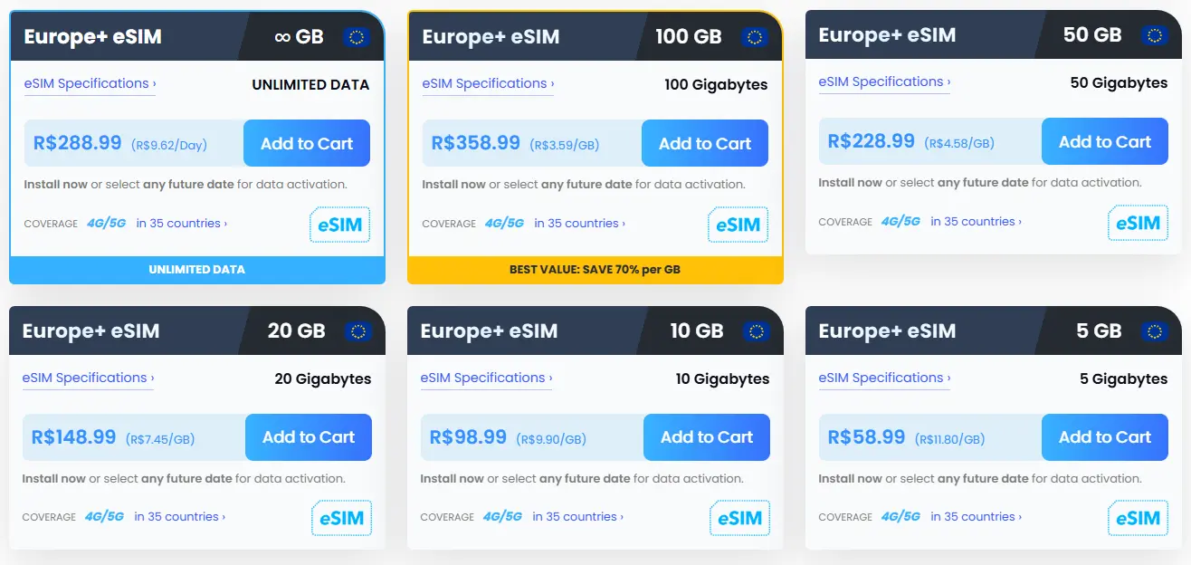Add the 100 GB plan to cart
1191x565 pixels.
[x=705, y=143]
